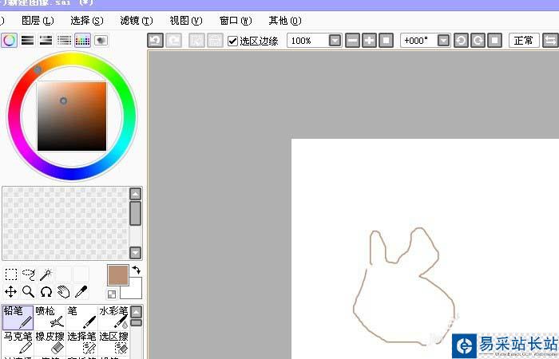Click the 正常 blend mode field
The height and width of the screenshot is (359, 559).
[524, 41]
